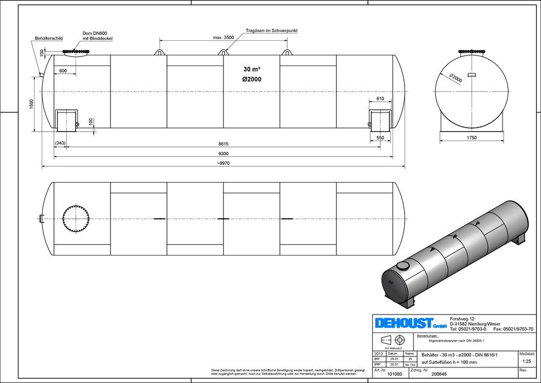The width and height of the screenshot is (541, 383).
Task: Click the 'Datum' column header
Action: 393,354
